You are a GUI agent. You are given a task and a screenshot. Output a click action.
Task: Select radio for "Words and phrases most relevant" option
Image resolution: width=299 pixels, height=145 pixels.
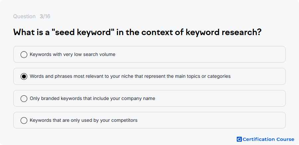tap(24, 76)
